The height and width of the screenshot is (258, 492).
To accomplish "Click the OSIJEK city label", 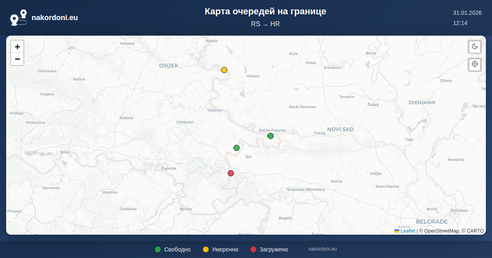I will [169, 66].
